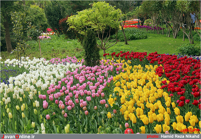Click the red 'photo:' label
201x139 pixels.
(153, 136)
